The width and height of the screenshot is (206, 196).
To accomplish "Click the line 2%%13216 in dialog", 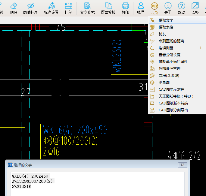I will [22, 186].
